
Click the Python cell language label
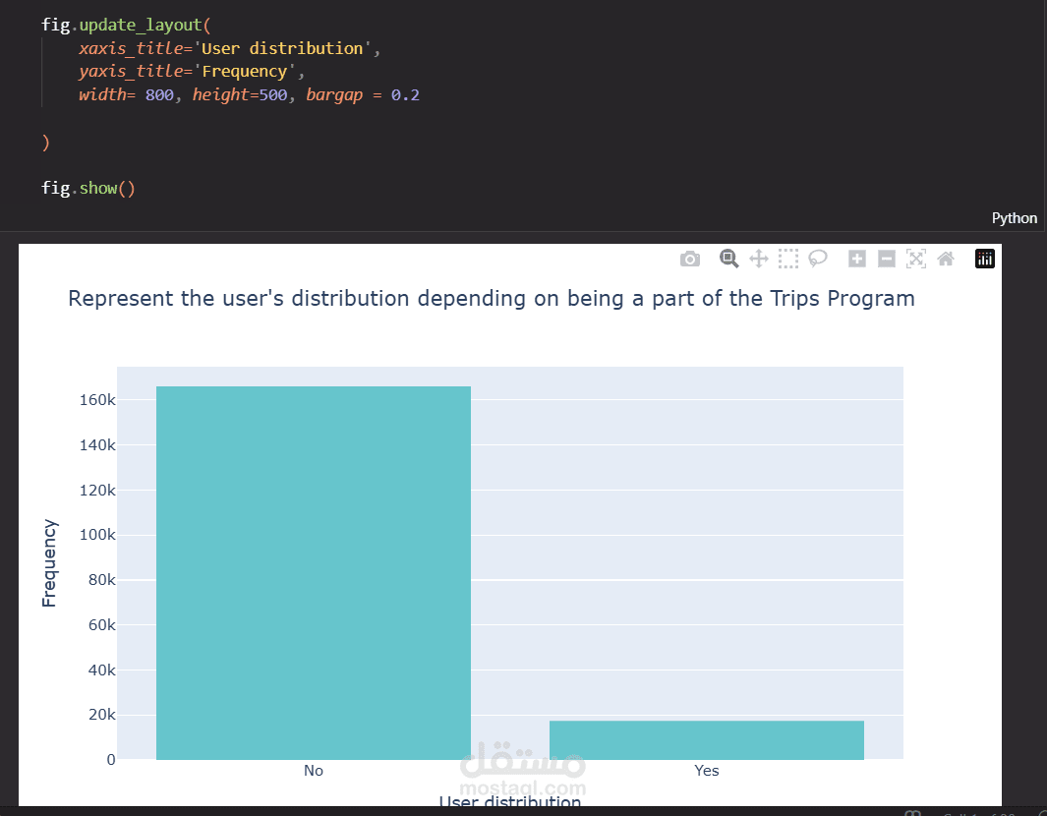click(x=1014, y=218)
